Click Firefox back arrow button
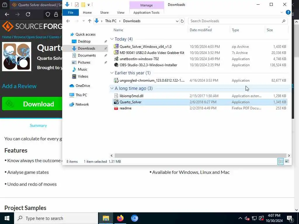 7,14
